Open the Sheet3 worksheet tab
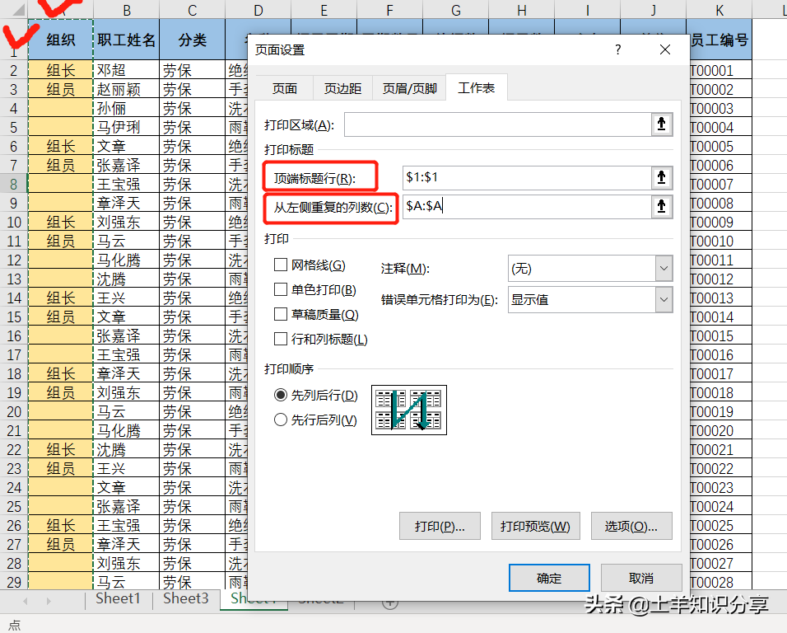Screen dimensions: 787x633 [185, 598]
